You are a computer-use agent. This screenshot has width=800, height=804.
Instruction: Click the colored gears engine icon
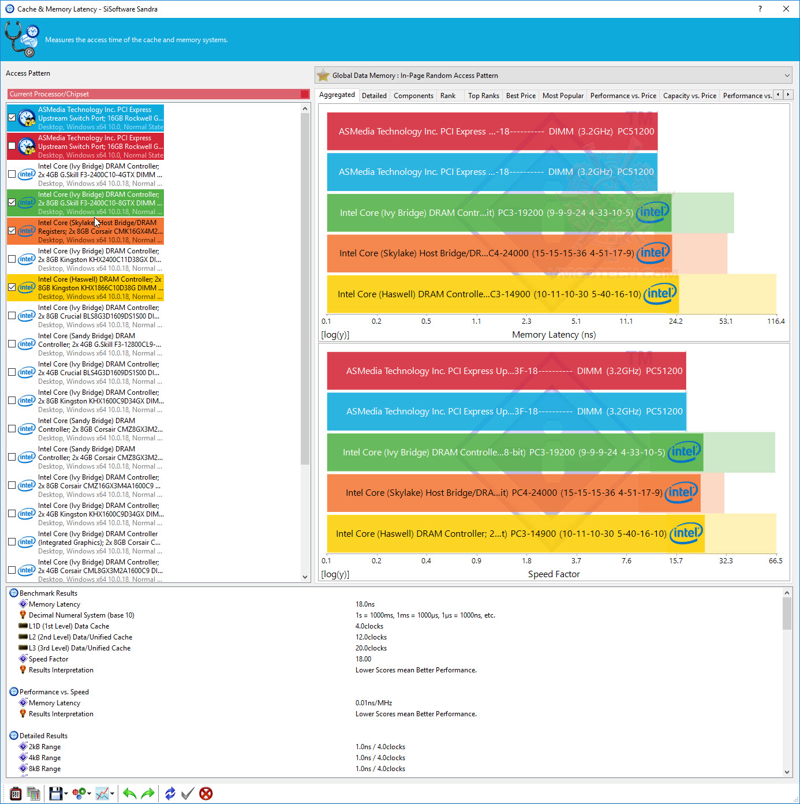coord(79,794)
